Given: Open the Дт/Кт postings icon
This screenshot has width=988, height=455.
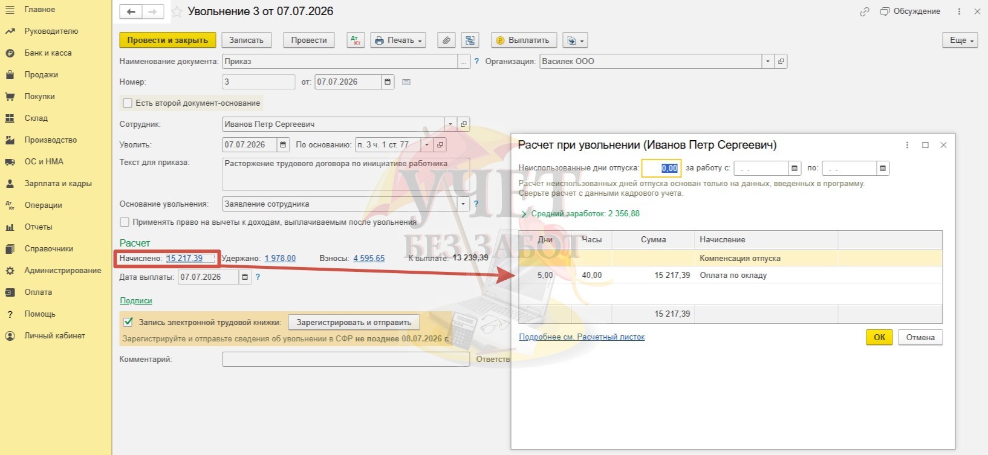Looking at the screenshot, I should [356, 40].
